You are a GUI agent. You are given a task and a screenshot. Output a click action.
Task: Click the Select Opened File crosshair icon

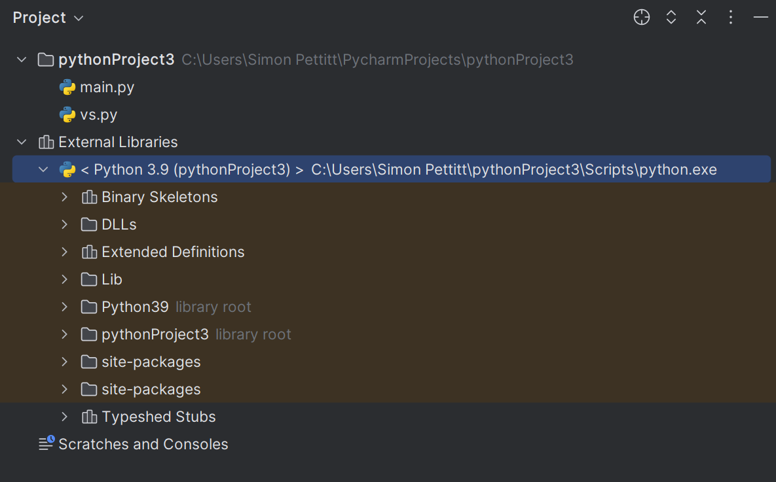click(642, 18)
